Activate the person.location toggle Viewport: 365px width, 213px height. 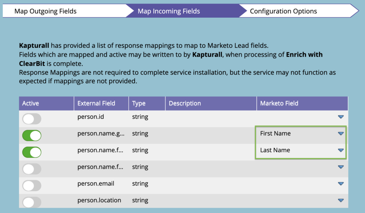(32, 202)
